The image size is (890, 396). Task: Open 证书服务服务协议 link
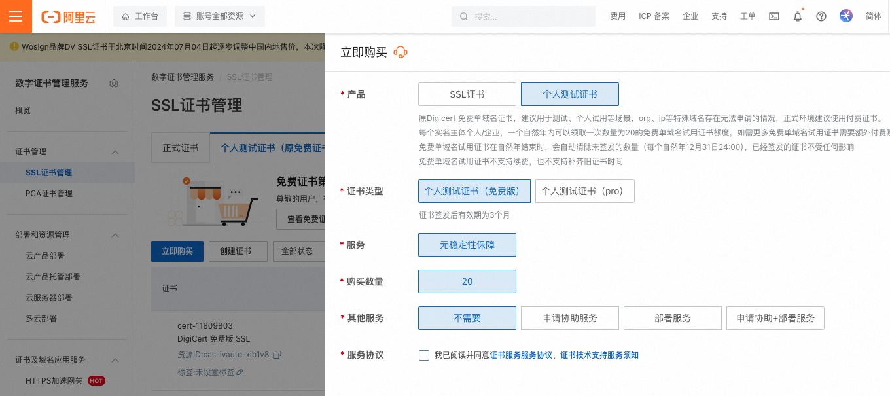tap(521, 355)
